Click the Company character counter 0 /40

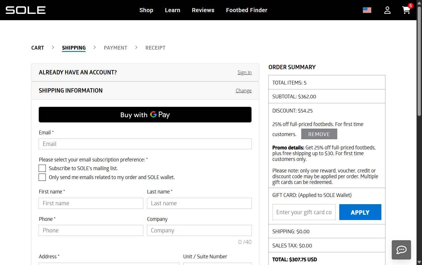(245, 242)
